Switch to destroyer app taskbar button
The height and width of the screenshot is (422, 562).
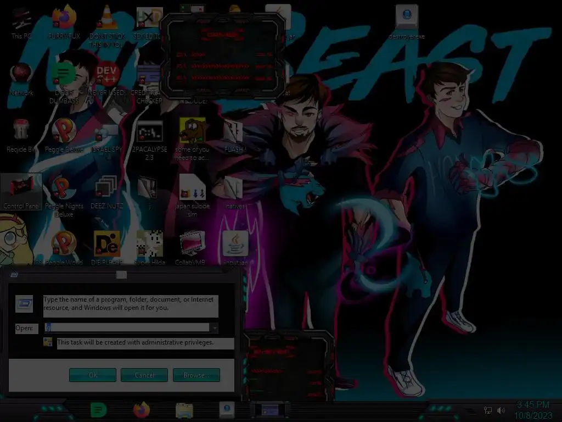click(227, 410)
